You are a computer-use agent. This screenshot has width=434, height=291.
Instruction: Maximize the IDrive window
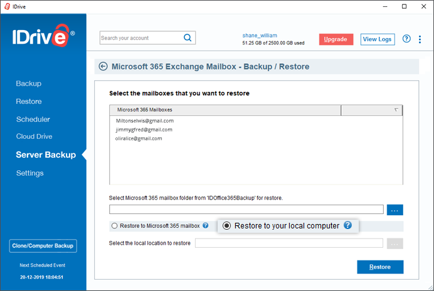(404, 6)
